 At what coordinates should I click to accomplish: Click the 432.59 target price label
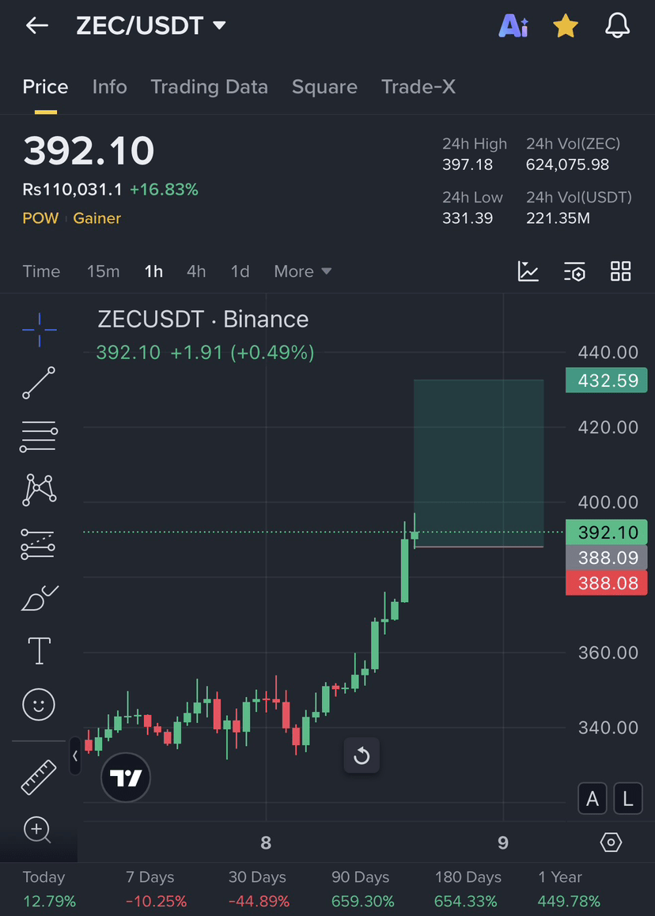[607, 380]
